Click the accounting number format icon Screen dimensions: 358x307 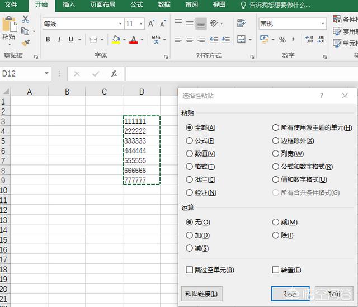point(265,40)
